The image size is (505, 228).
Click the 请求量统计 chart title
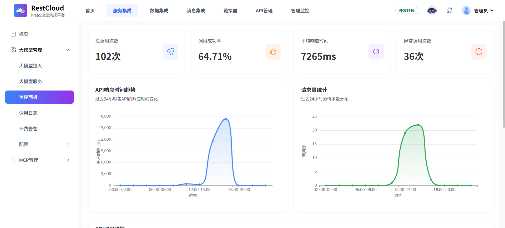point(314,90)
